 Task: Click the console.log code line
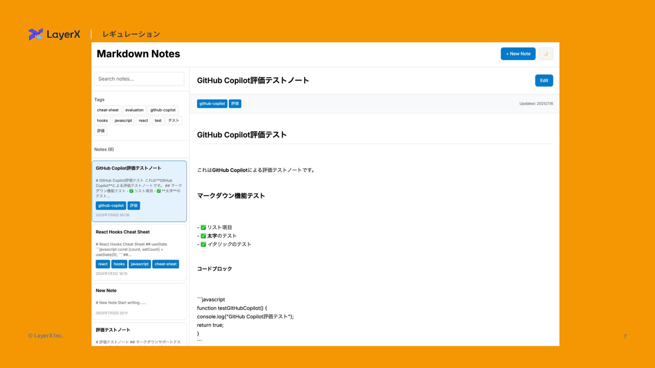[246, 317]
